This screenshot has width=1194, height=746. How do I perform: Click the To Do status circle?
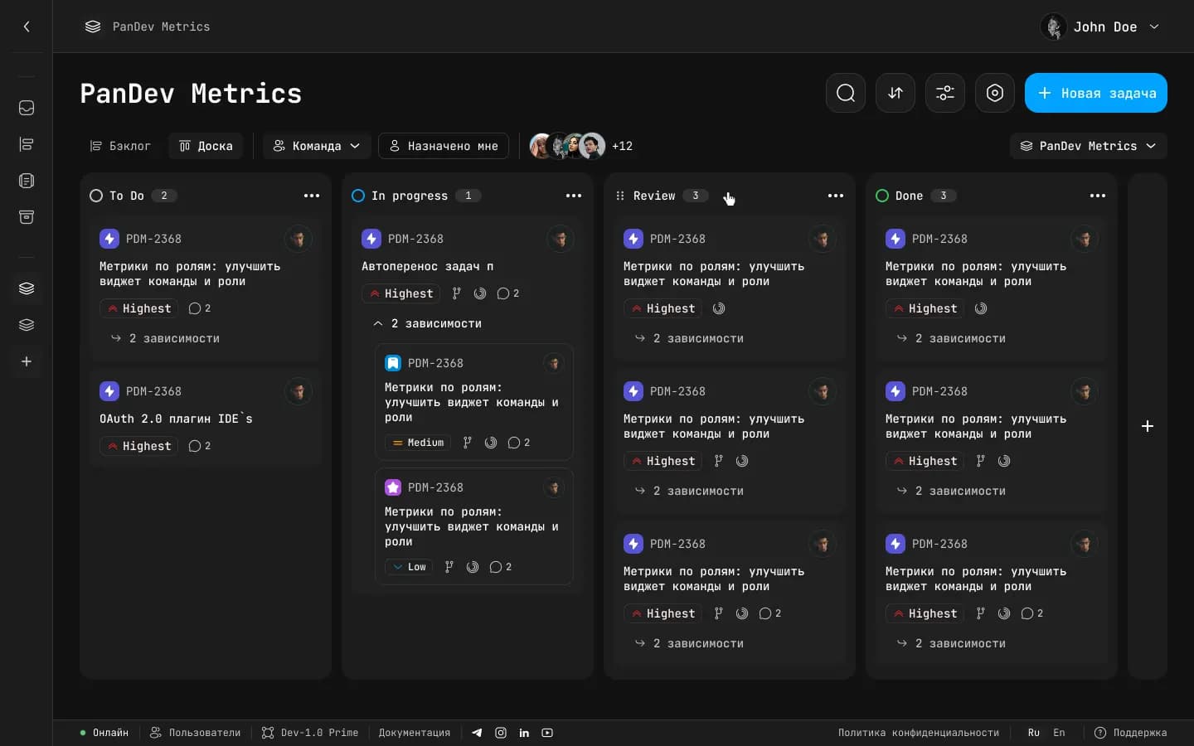point(96,196)
